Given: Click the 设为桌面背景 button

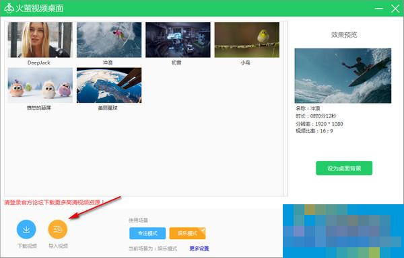Looking at the screenshot, I should 344,169.
